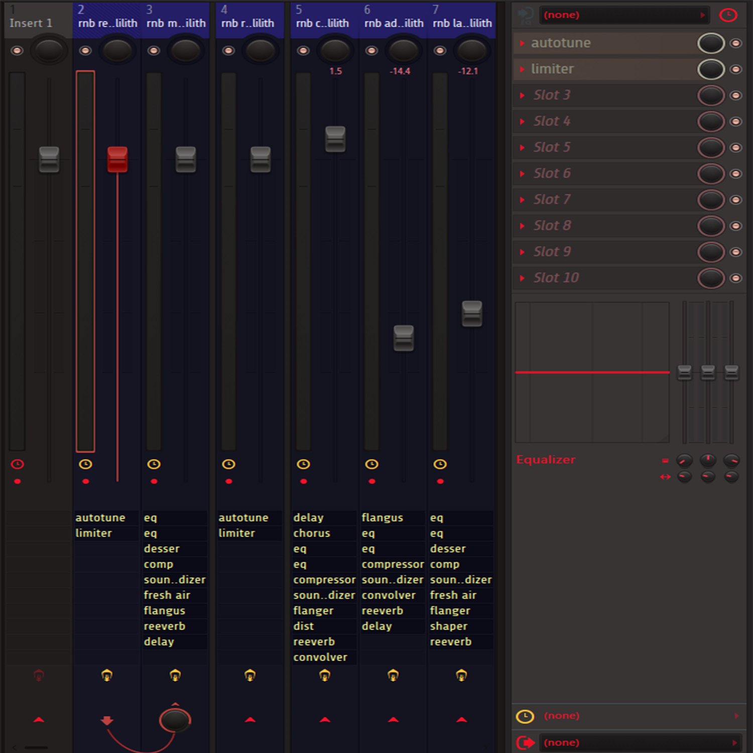Open the dist effect on track 5

click(324, 626)
